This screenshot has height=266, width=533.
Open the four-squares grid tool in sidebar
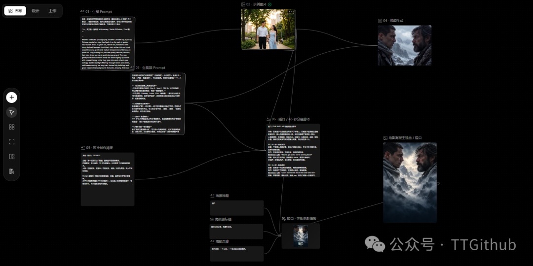[x=11, y=127]
